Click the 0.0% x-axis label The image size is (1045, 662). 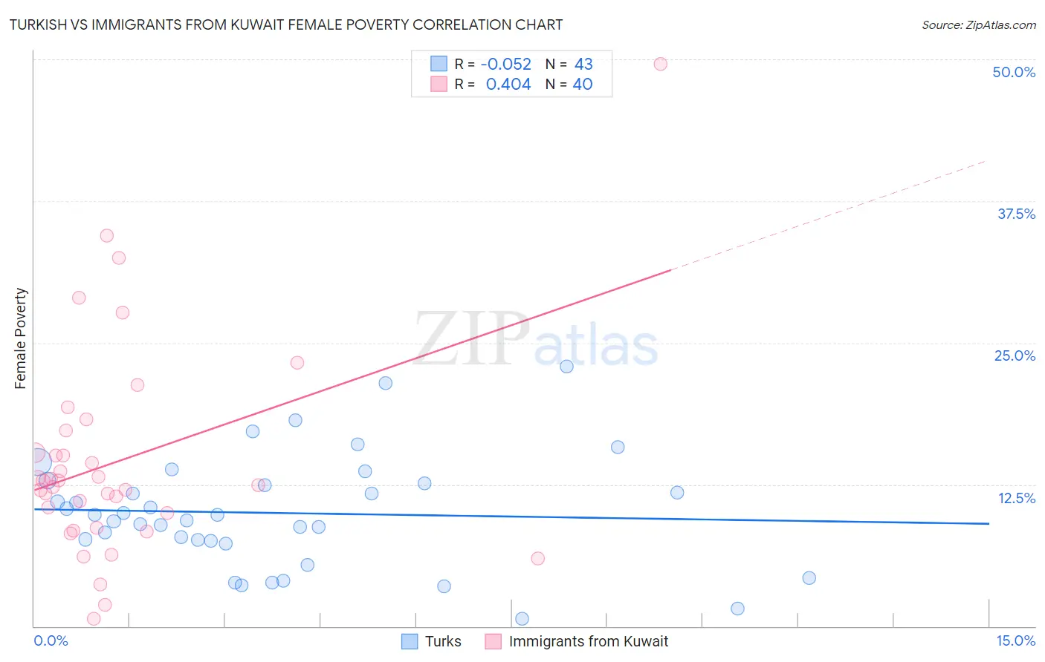(51, 640)
